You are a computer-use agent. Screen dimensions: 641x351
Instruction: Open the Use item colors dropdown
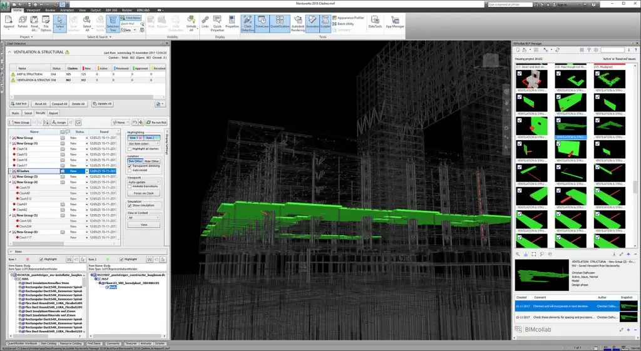click(143, 143)
